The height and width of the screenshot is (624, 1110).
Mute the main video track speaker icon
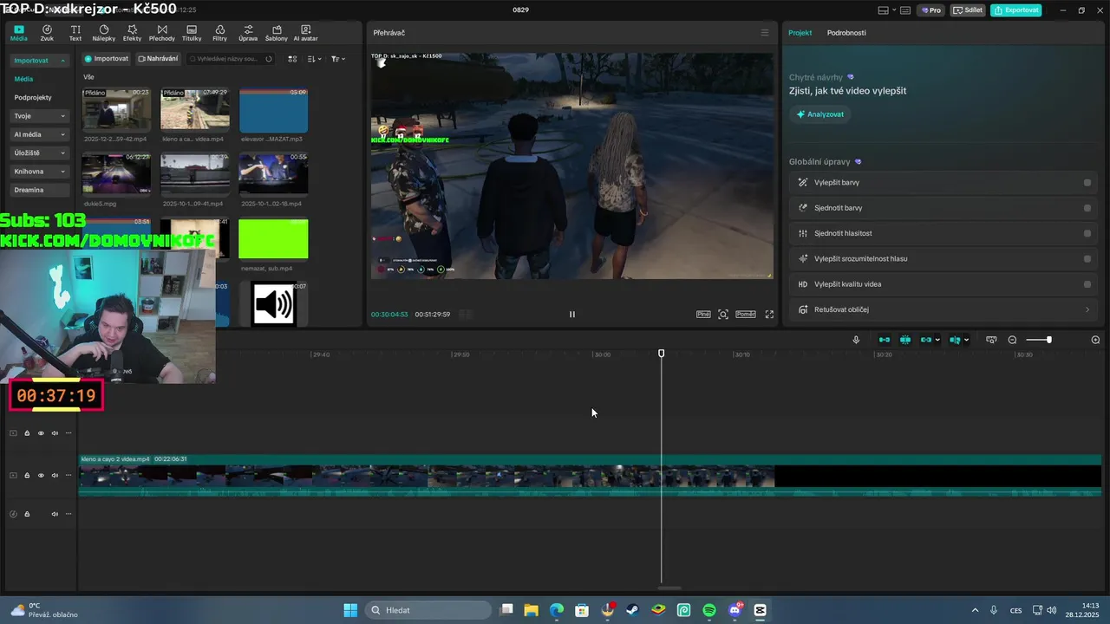(x=55, y=475)
